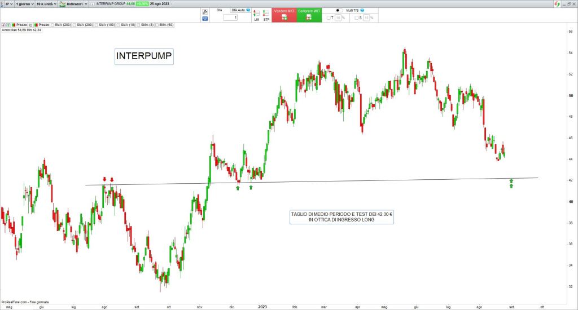Toggle the SMA (100) checkbox

click(x=97, y=25)
